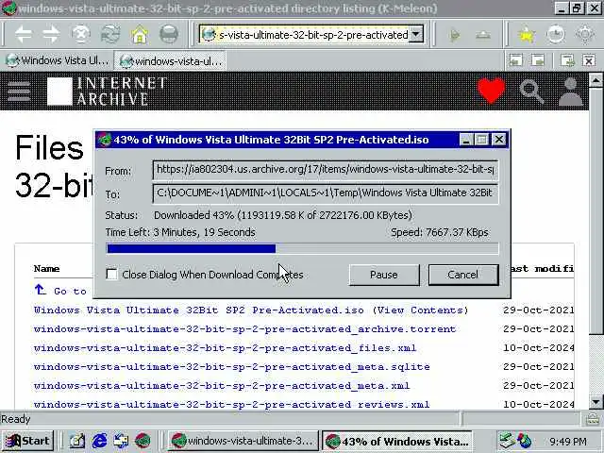Screen dimensions: 604x453
Task: Open the '_meta.sqlite' file link
Action: tap(232, 367)
